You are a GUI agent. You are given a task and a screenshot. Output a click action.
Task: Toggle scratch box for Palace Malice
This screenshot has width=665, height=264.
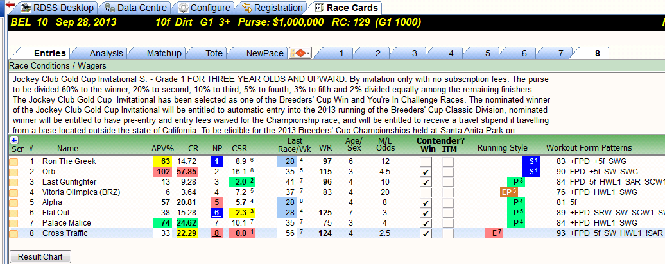[x=14, y=222]
